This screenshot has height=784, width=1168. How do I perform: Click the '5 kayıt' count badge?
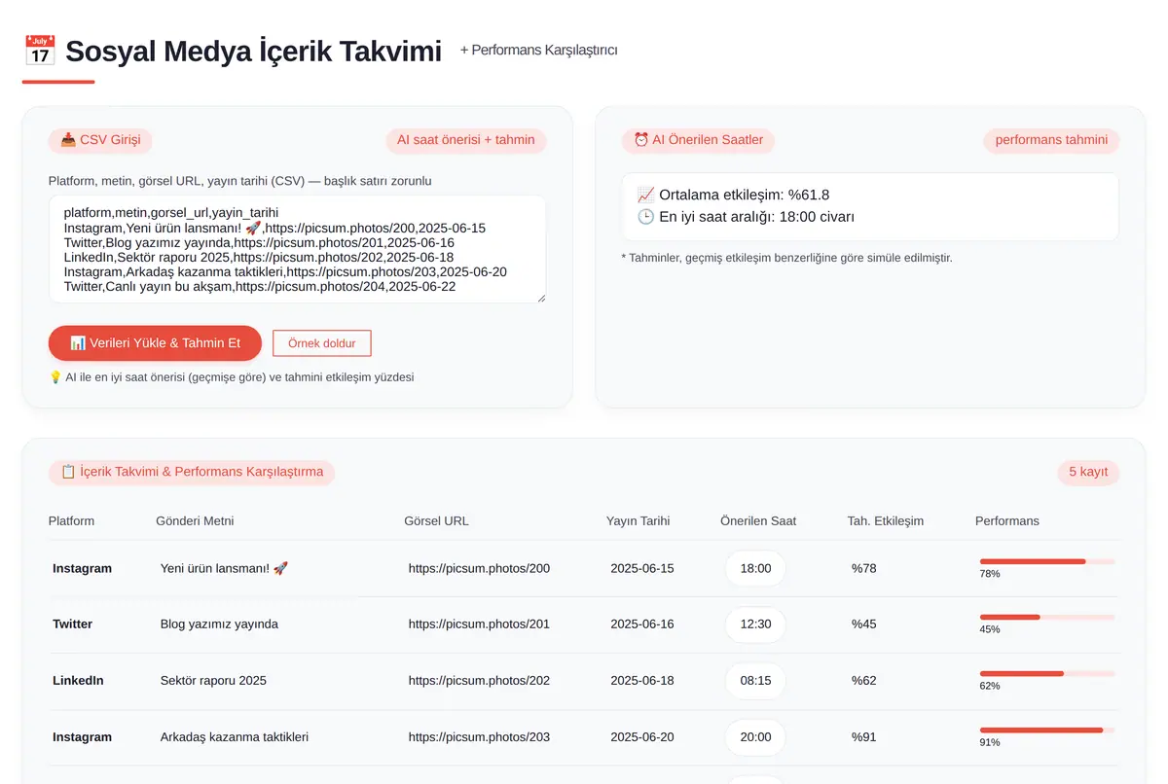[1088, 472]
